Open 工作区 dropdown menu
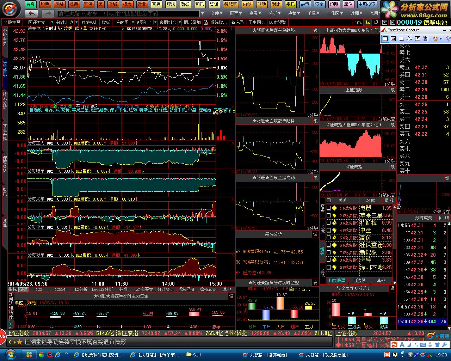 (x=335, y=13)
